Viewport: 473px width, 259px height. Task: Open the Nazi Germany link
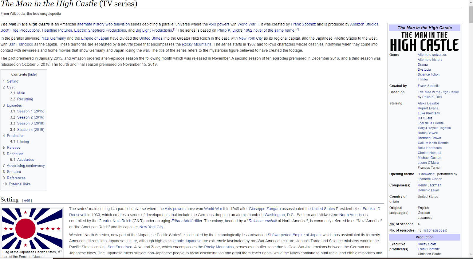coord(54,38)
